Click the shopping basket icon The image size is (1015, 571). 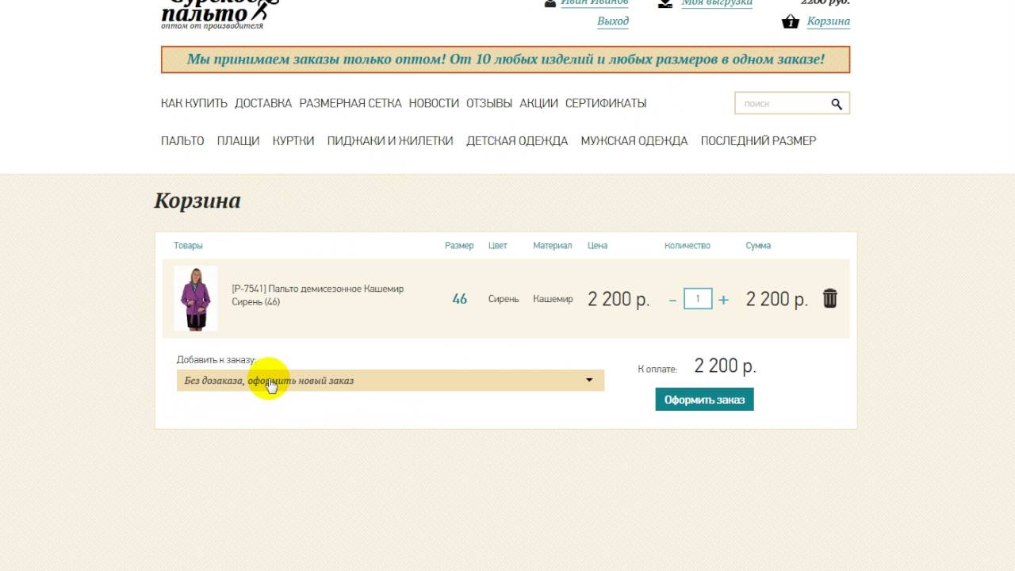pyautogui.click(x=790, y=22)
